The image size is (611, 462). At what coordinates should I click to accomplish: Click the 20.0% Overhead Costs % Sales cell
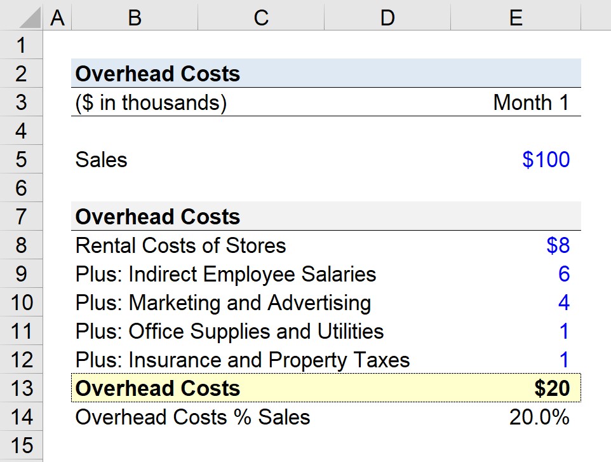click(x=515, y=417)
